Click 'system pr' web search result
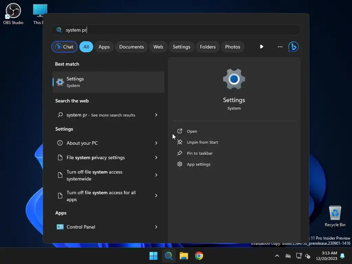352x264 pixels. pyautogui.click(x=101, y=115)
